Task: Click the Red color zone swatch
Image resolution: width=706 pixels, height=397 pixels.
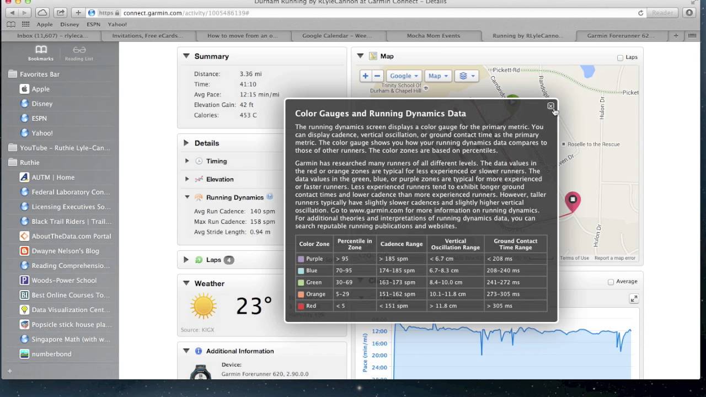Action: (x=301, y=306)
